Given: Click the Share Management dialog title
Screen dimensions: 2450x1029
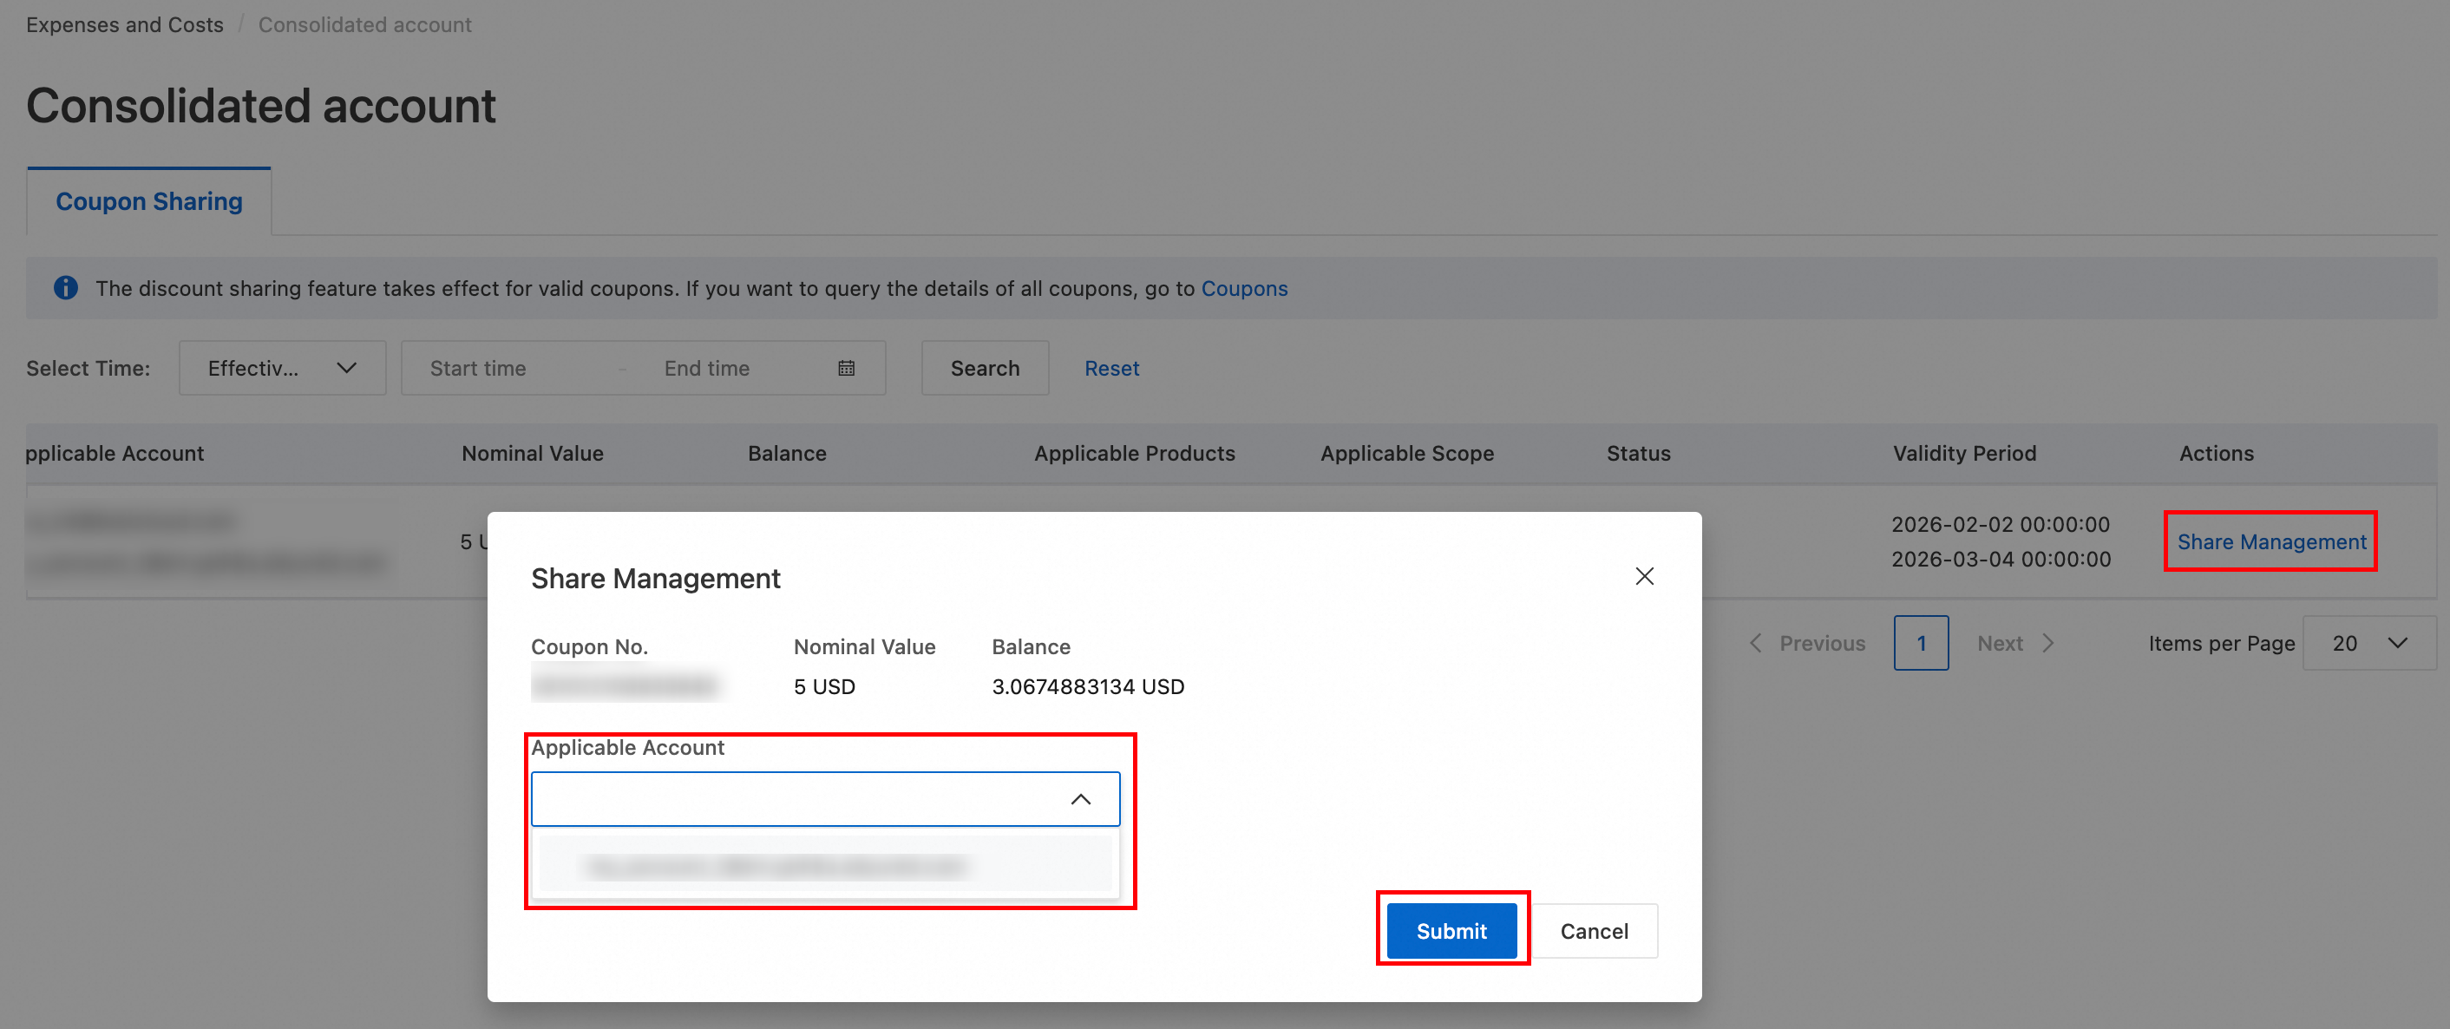Looking at the screenshot, I should [655, 578].
